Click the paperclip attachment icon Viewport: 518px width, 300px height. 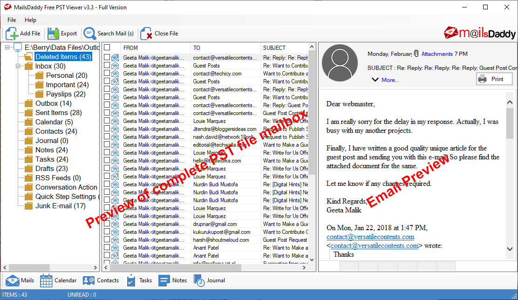pos(416,54)
